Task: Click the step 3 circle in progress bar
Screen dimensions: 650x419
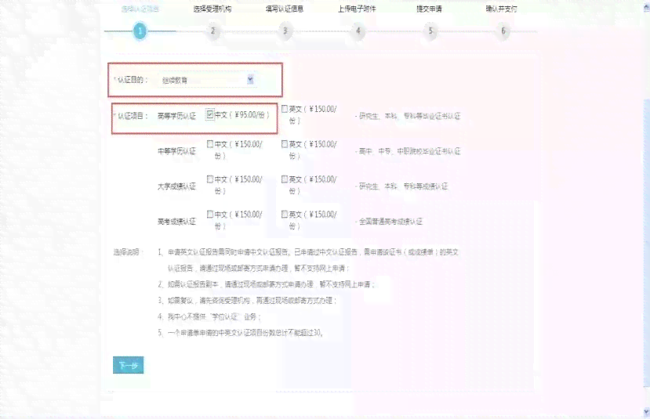Action: click(x=285, y=31)
